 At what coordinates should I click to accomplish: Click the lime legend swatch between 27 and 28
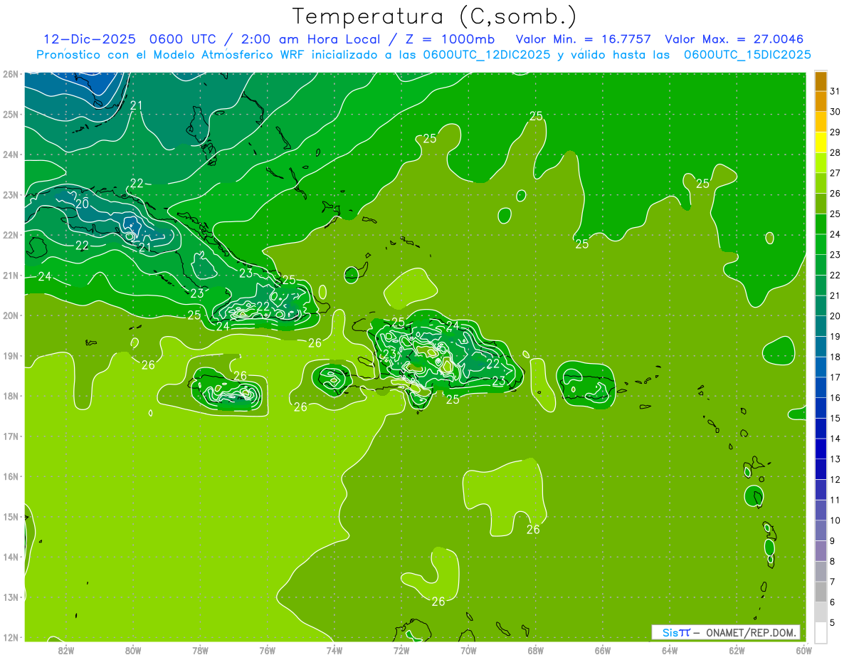(x=821, y=163)
